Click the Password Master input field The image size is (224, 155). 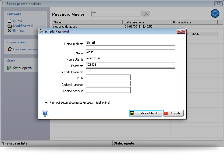coord(116,14)
